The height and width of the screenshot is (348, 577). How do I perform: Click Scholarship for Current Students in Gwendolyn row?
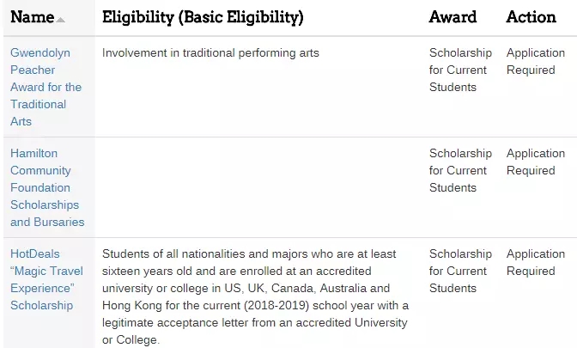(460, 70)
